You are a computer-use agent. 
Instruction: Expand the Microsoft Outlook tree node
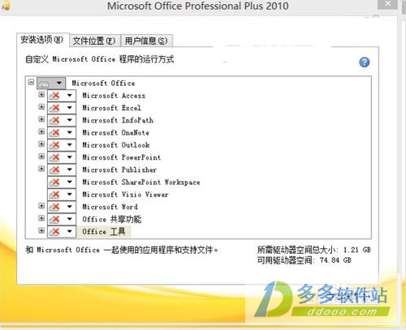click(x=41, y=144)
